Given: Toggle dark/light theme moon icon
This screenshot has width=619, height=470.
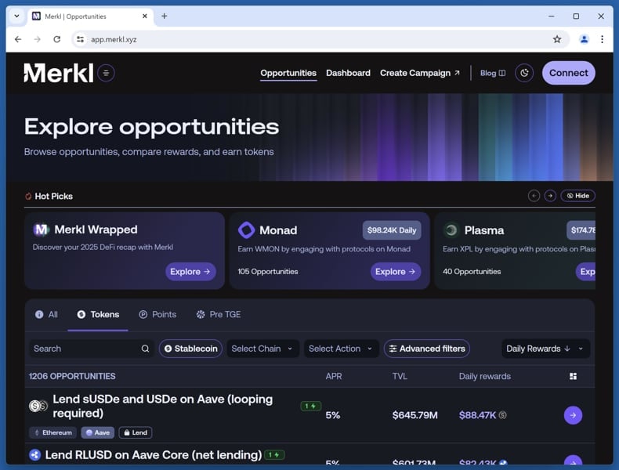Looking at the screenshot, I should pos(524,73).
